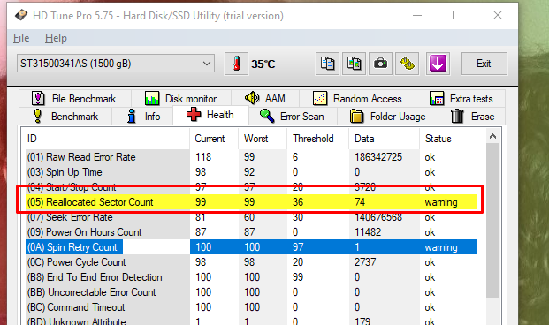The height and width of the screenshot is (325, 549).
Task: Select the (0A) Spin Retry Count row
Action: pos(251,247)
